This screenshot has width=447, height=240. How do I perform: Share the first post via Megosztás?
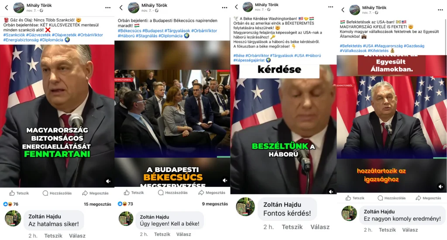[x=96, y=193]
